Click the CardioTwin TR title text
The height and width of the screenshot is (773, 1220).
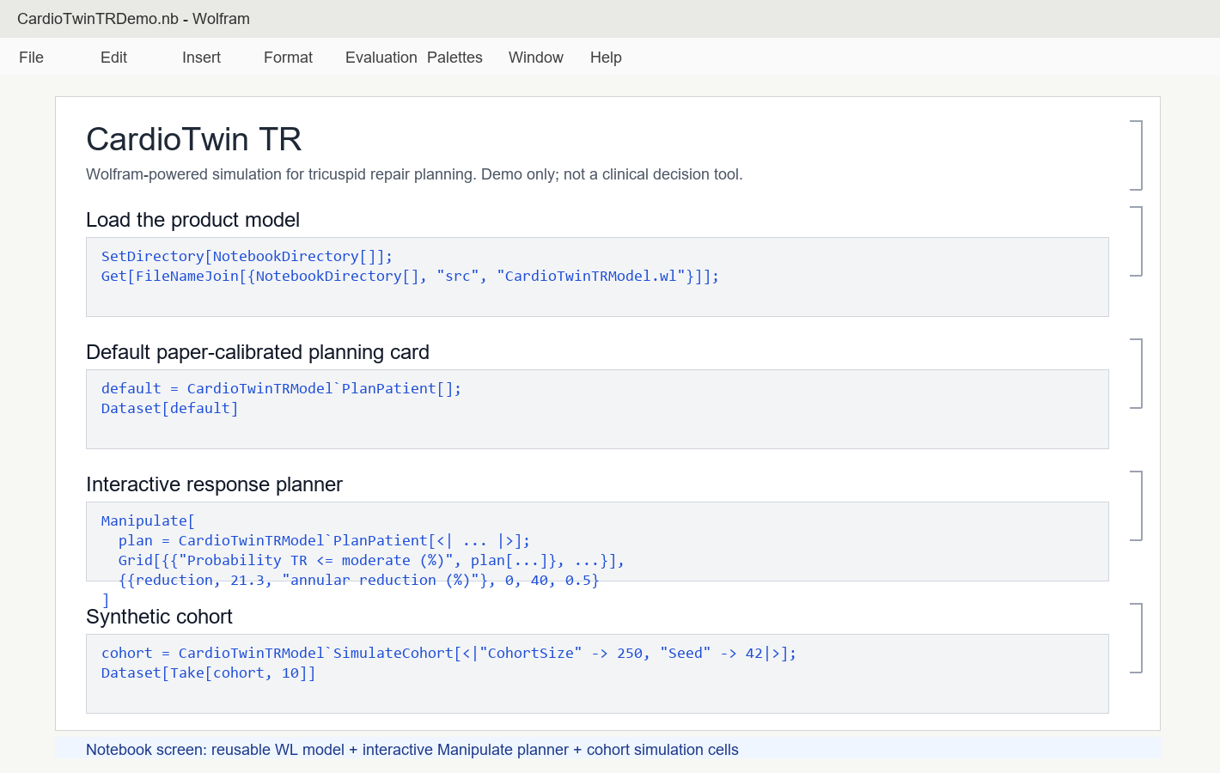point(194,139)
